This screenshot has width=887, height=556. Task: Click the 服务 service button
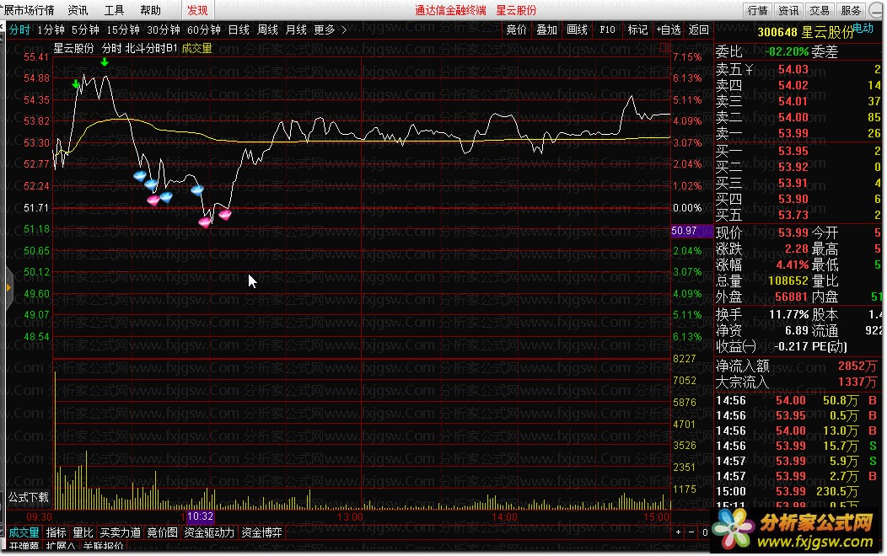point(850,10)
